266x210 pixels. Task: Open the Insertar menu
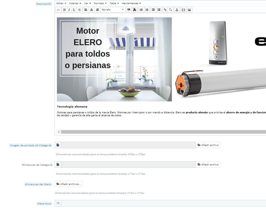75,3
